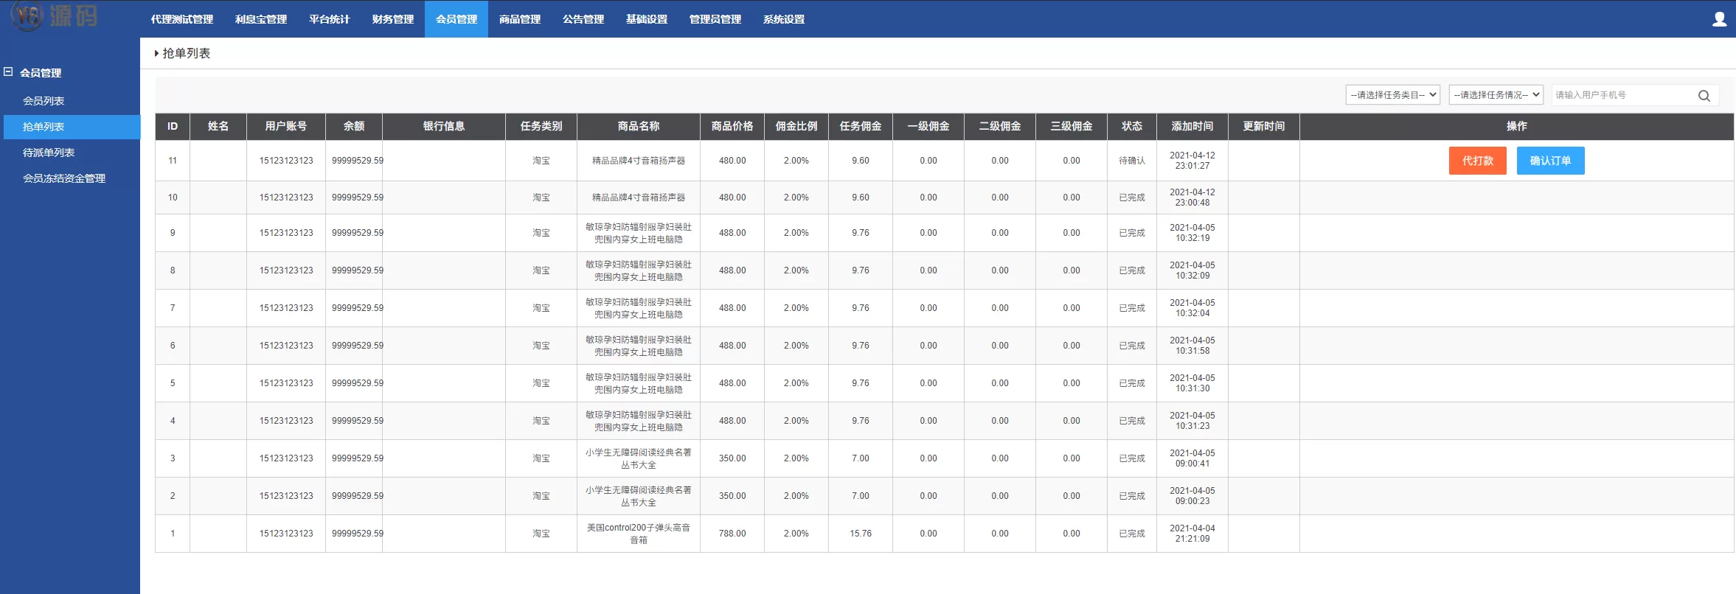
Task: Open 会员冻结资金管理 in sidebar
Action: pos(64,178)
